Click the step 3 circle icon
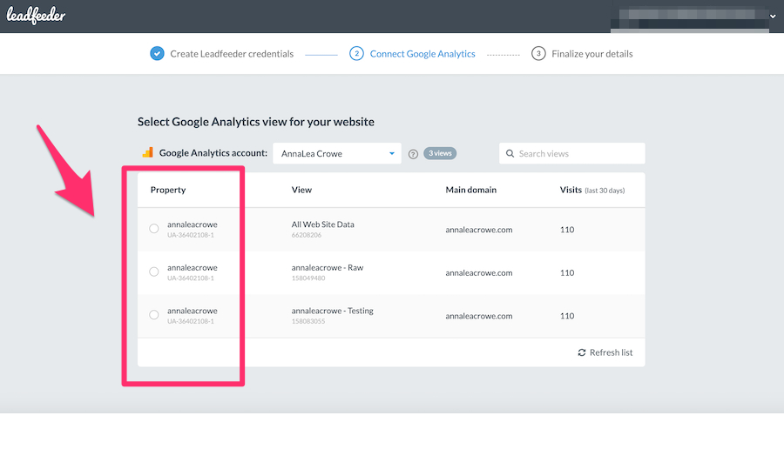The height and width of the screenshot is (449, 784). (x=538, y=53)
